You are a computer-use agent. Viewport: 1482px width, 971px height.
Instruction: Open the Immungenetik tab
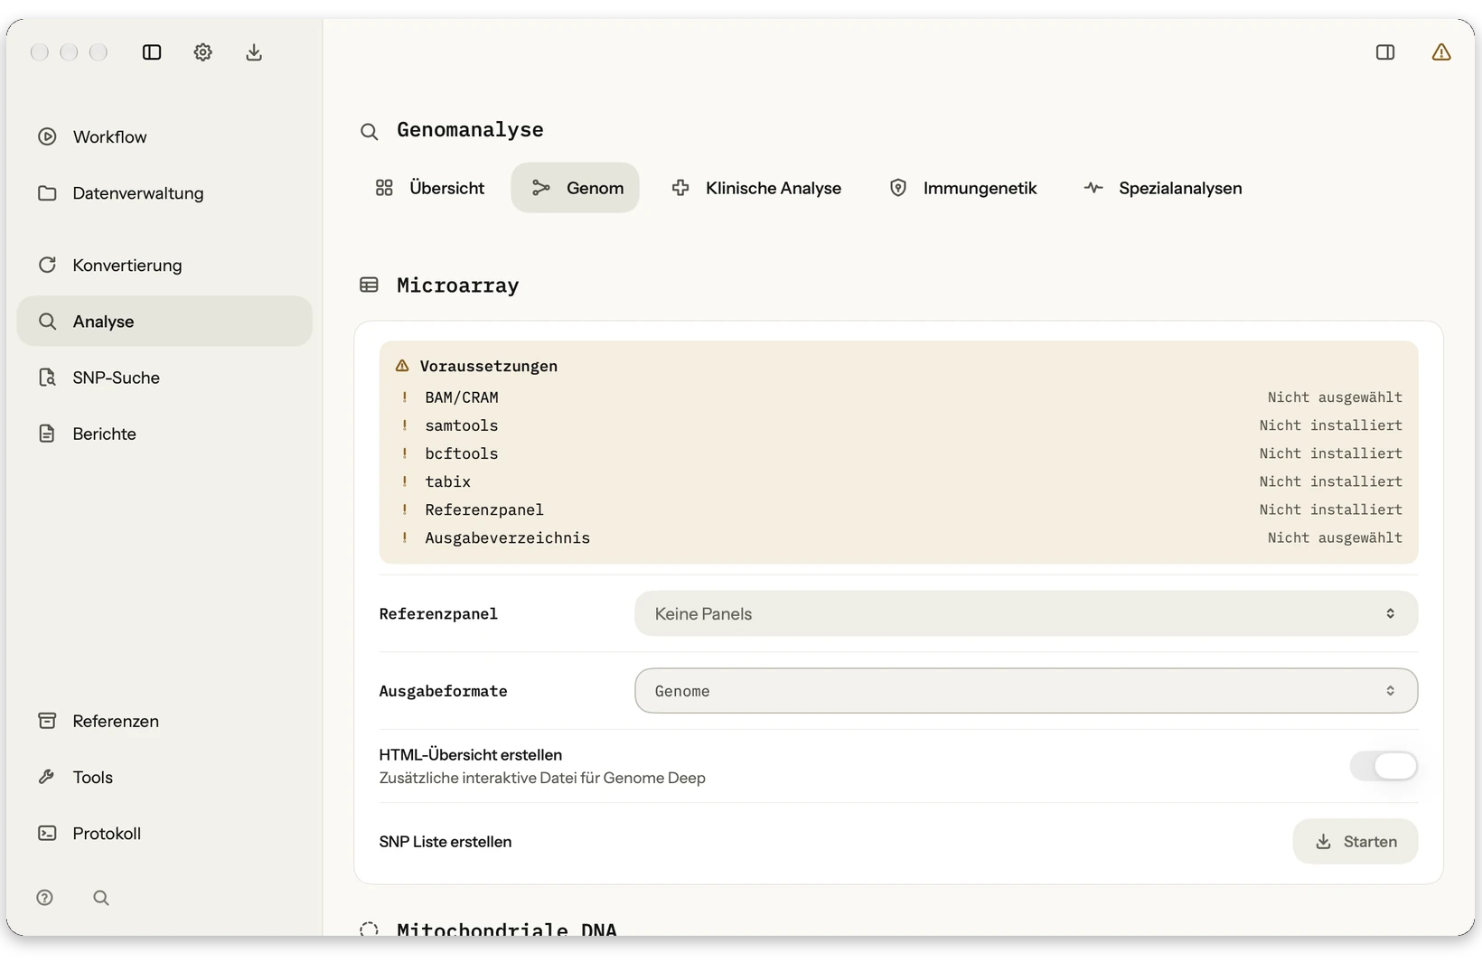963,188
